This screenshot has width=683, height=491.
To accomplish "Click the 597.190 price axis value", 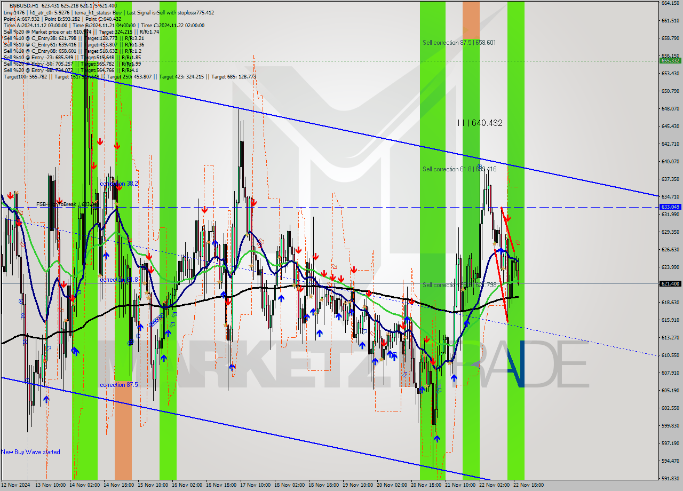I will tap(670, 443).
